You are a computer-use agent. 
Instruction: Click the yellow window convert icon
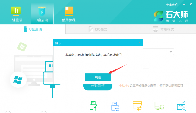pos(137,106)
